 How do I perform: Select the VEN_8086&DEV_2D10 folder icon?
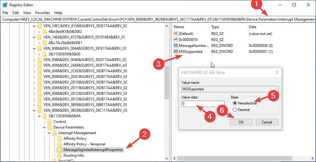[39, 82]
